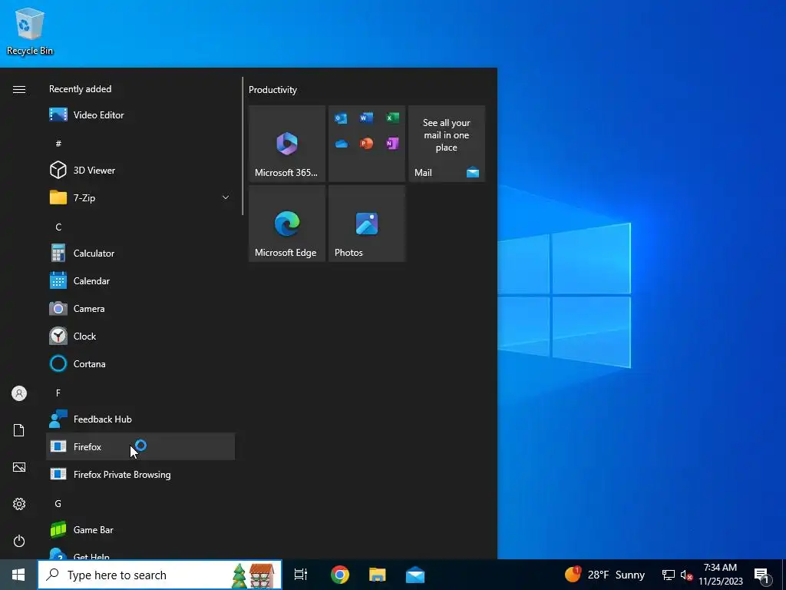
Task: Open the Recycle Bin desktop icon
Action: (x=30, y=31)
